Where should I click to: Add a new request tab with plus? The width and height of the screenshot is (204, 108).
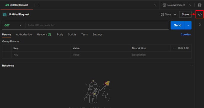[x=39, y=5]
